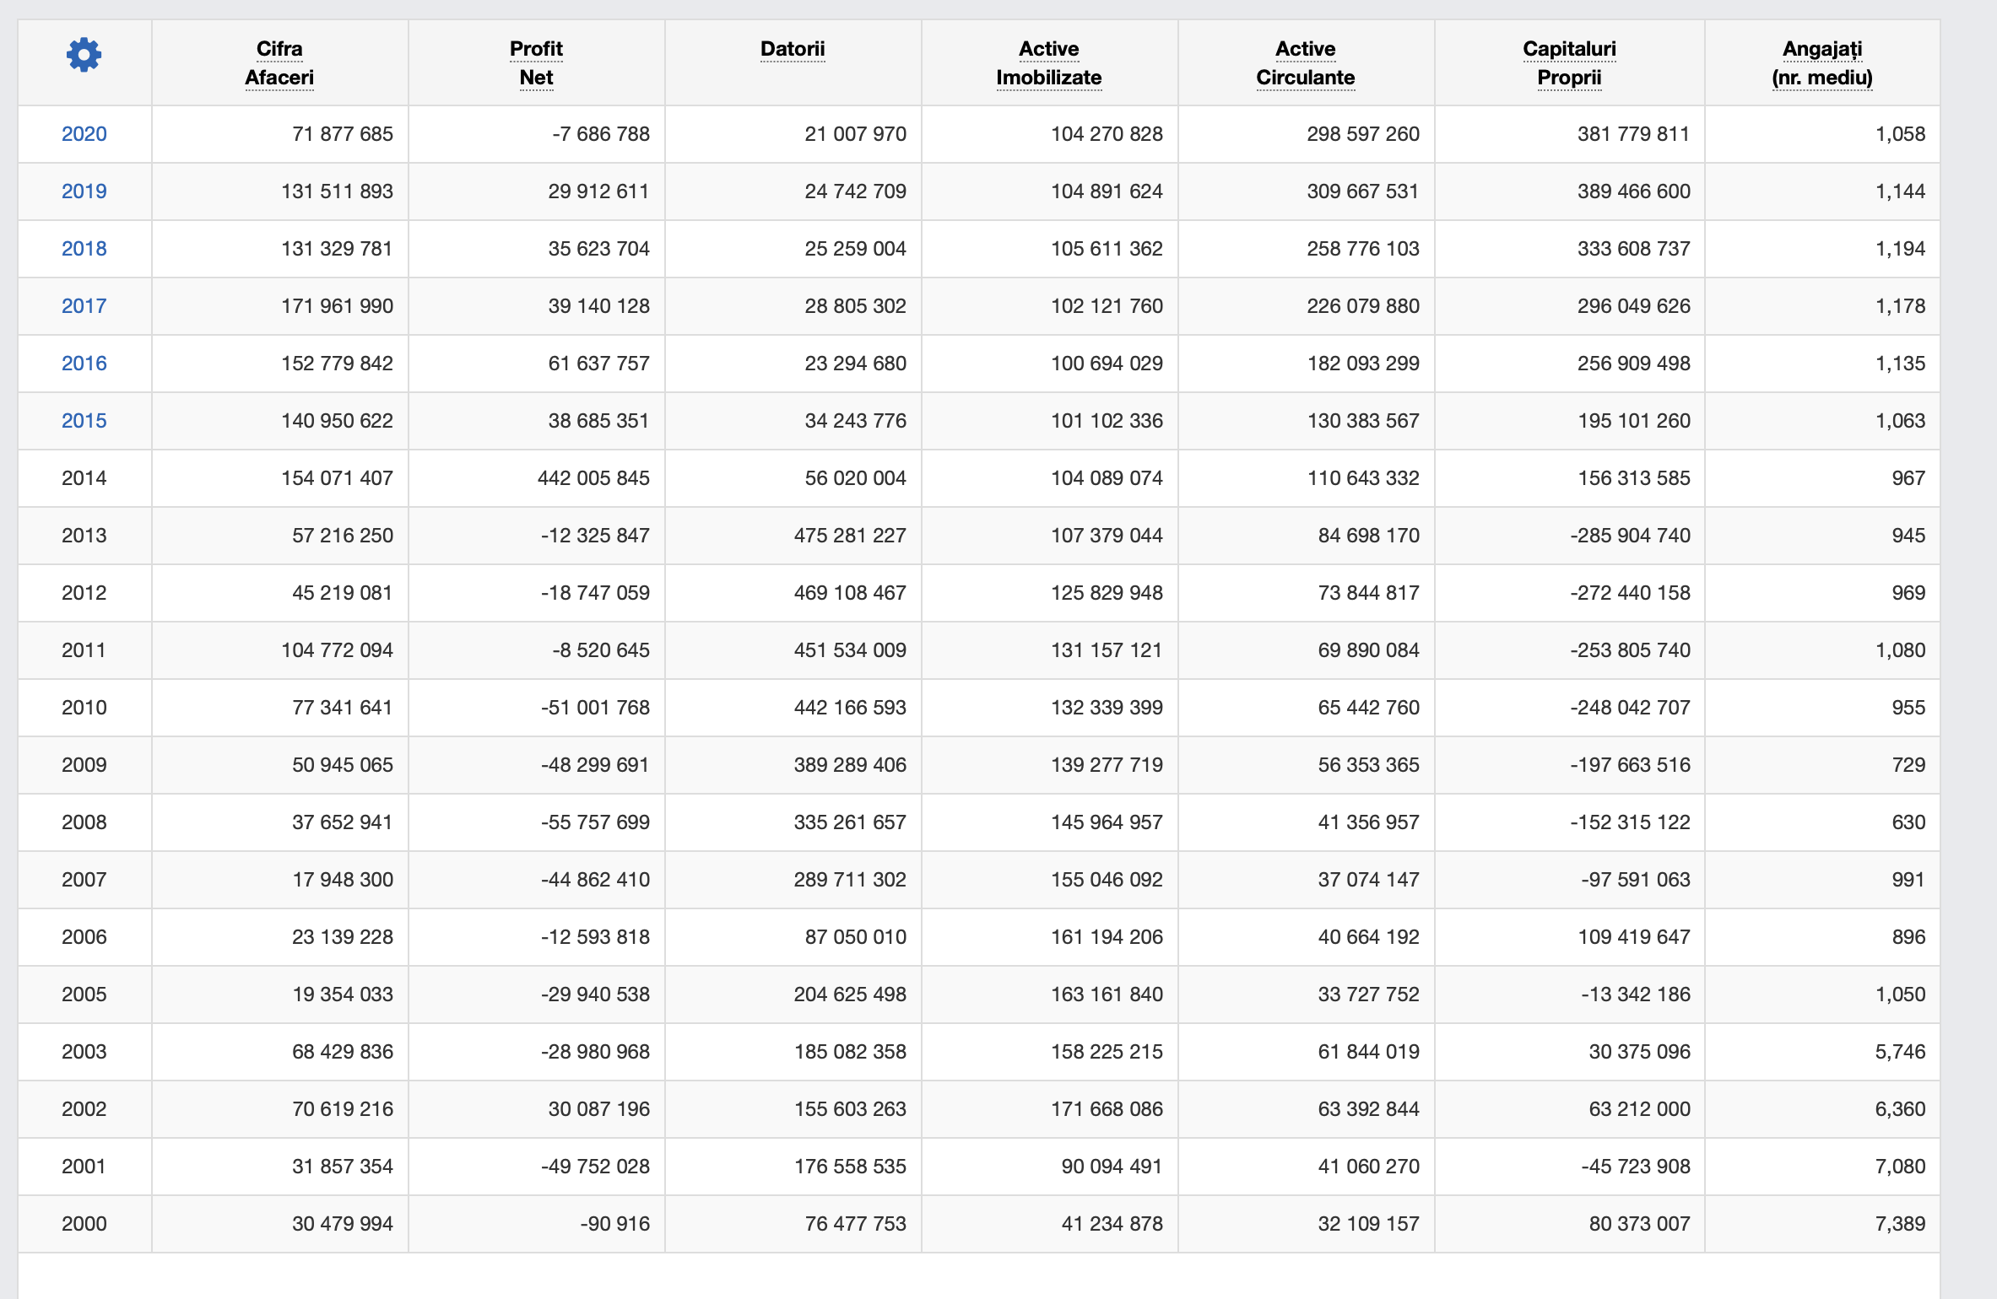Open the 2019 year link
This screenshot has height=1299, width=1997.
point(84,191)
